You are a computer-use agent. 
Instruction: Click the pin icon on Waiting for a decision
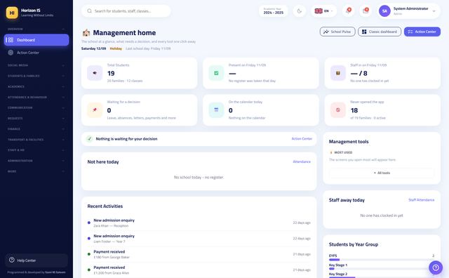[x=95, y=110]
